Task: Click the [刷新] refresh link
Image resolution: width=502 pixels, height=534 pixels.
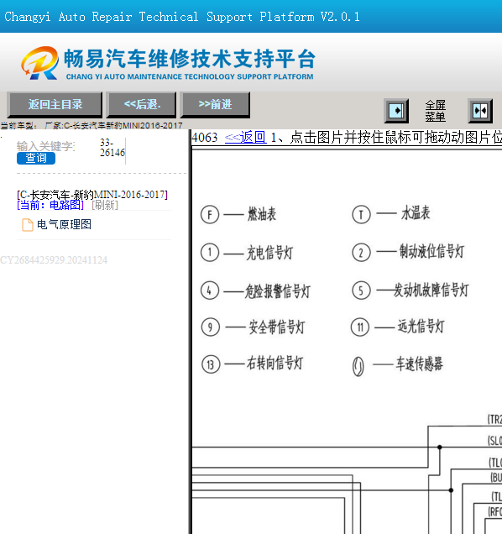Action: [x=105, y=205]
